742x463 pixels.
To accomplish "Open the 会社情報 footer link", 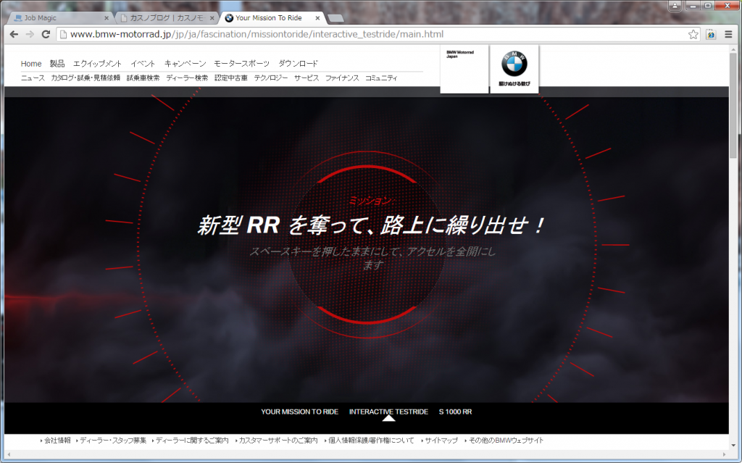I will (x=57, y=441).
